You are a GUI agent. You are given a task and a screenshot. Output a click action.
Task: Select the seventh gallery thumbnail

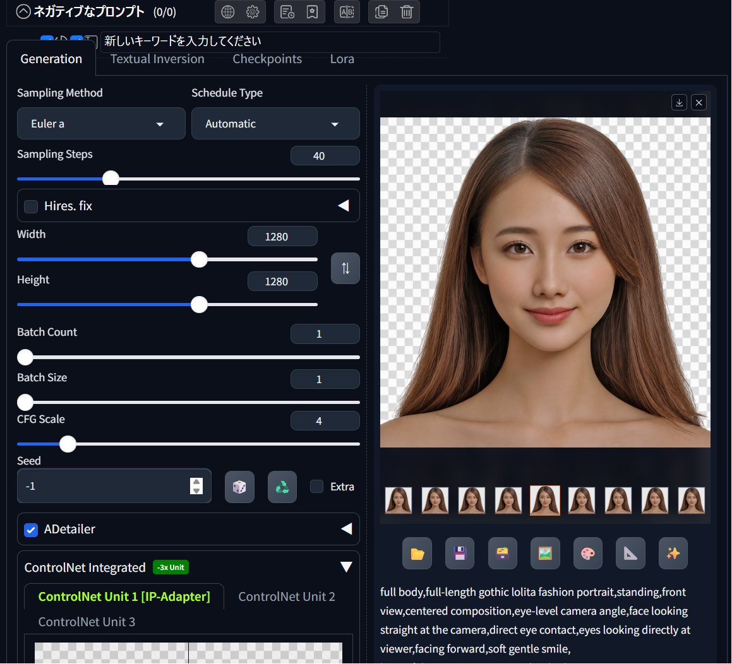point(618,501)
